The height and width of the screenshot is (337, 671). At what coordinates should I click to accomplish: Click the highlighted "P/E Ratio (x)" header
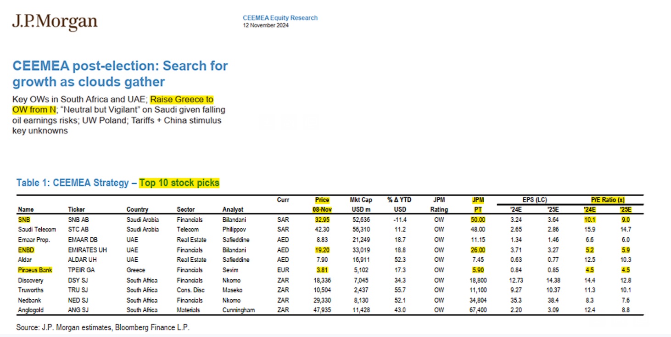[x=607, y=200]
